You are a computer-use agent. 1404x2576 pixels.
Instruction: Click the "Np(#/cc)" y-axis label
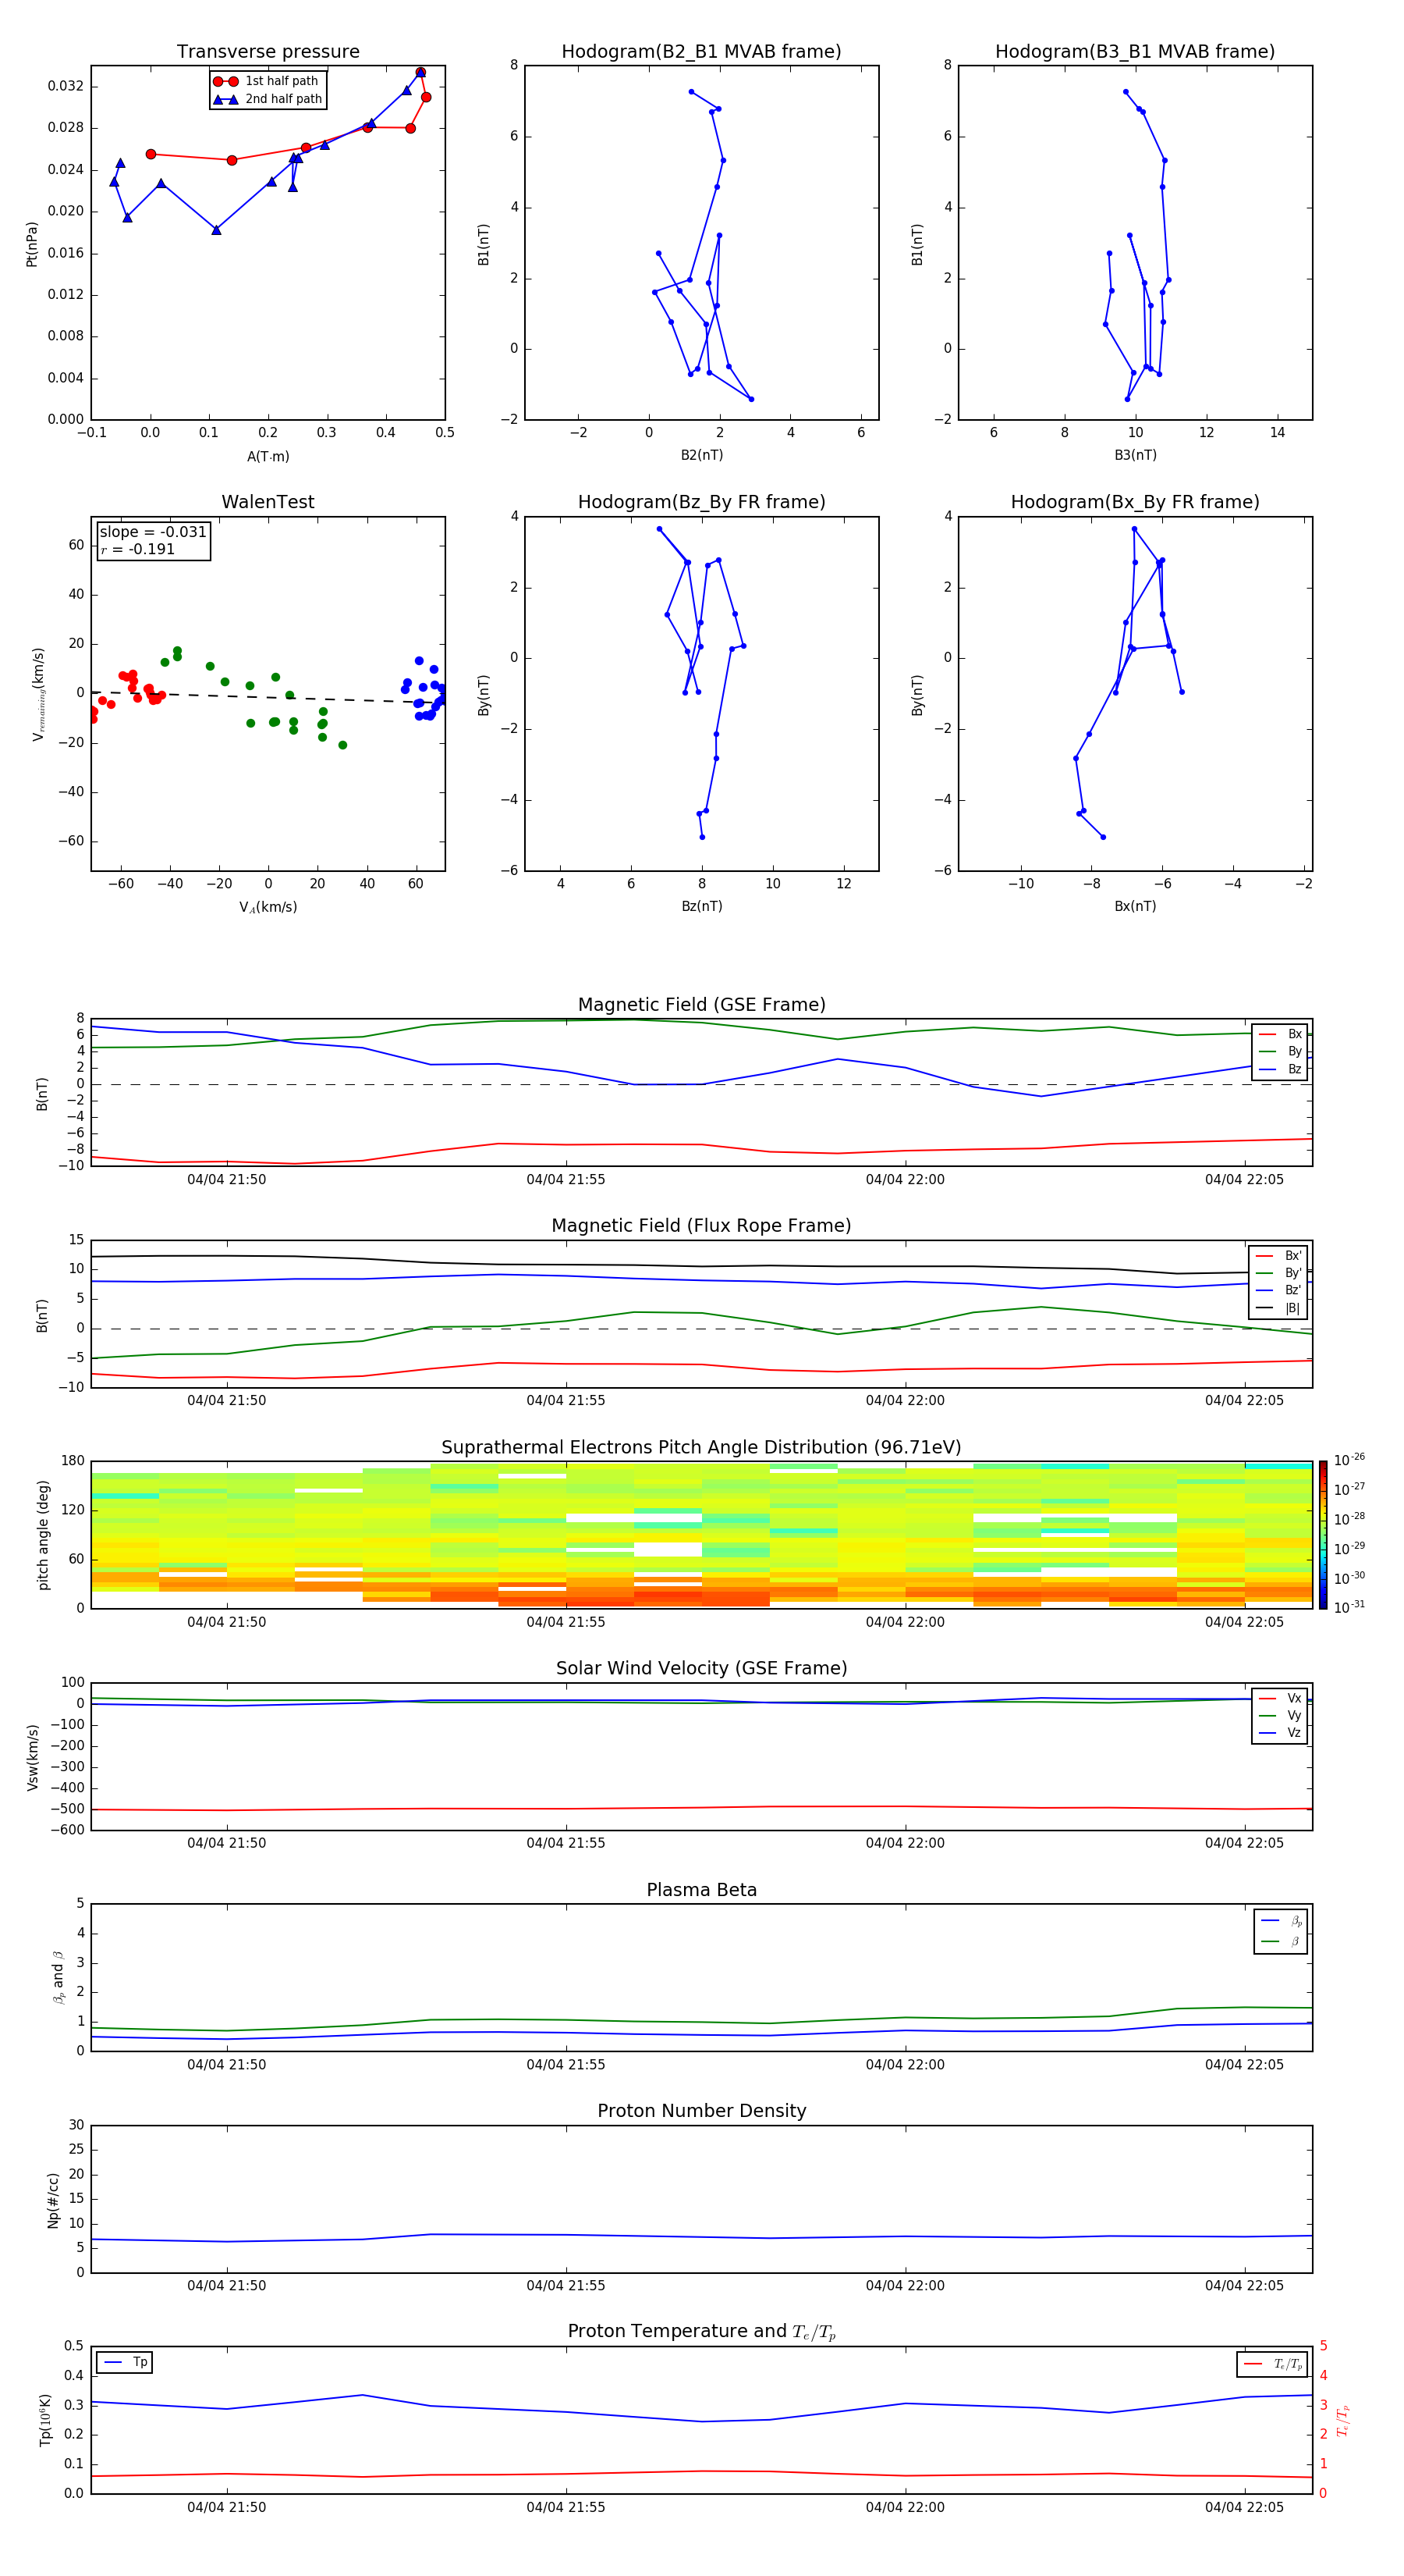click(x=53, y=2199)
